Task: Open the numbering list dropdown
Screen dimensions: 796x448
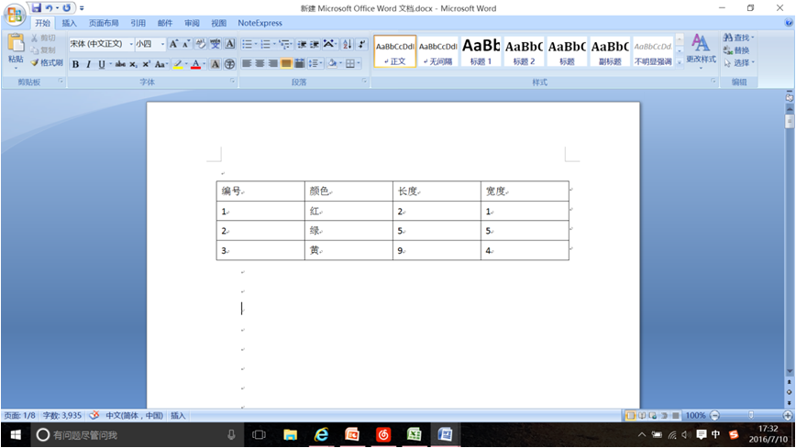Action: (274, 44)
